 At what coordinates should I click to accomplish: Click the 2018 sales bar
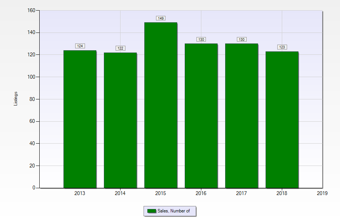coord(282,120)
